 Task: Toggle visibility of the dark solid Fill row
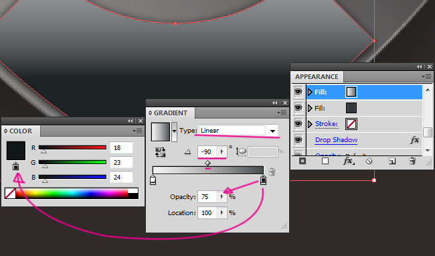pyautogui.click(x=298, y=108)
